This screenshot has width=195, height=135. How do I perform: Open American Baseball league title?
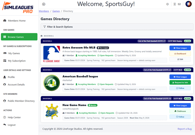coord(80,76)
